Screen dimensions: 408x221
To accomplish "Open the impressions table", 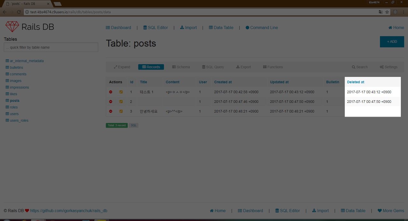I will point(17,87).
